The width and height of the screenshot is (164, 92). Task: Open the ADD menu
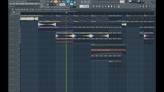coord(17,4)
